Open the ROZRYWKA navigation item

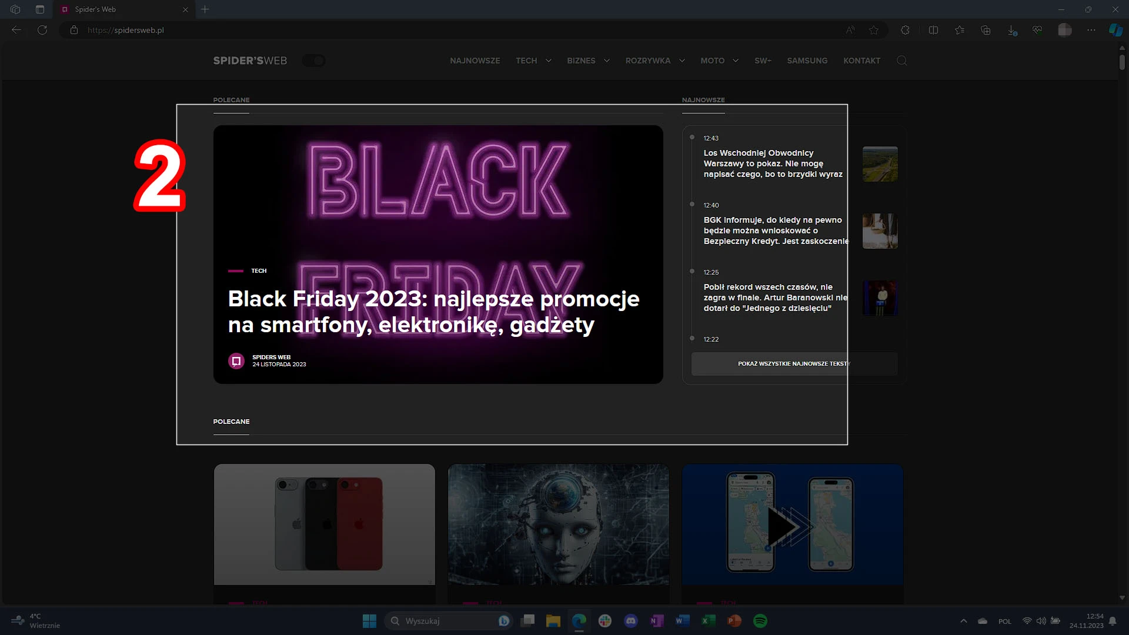pos(648,61)
